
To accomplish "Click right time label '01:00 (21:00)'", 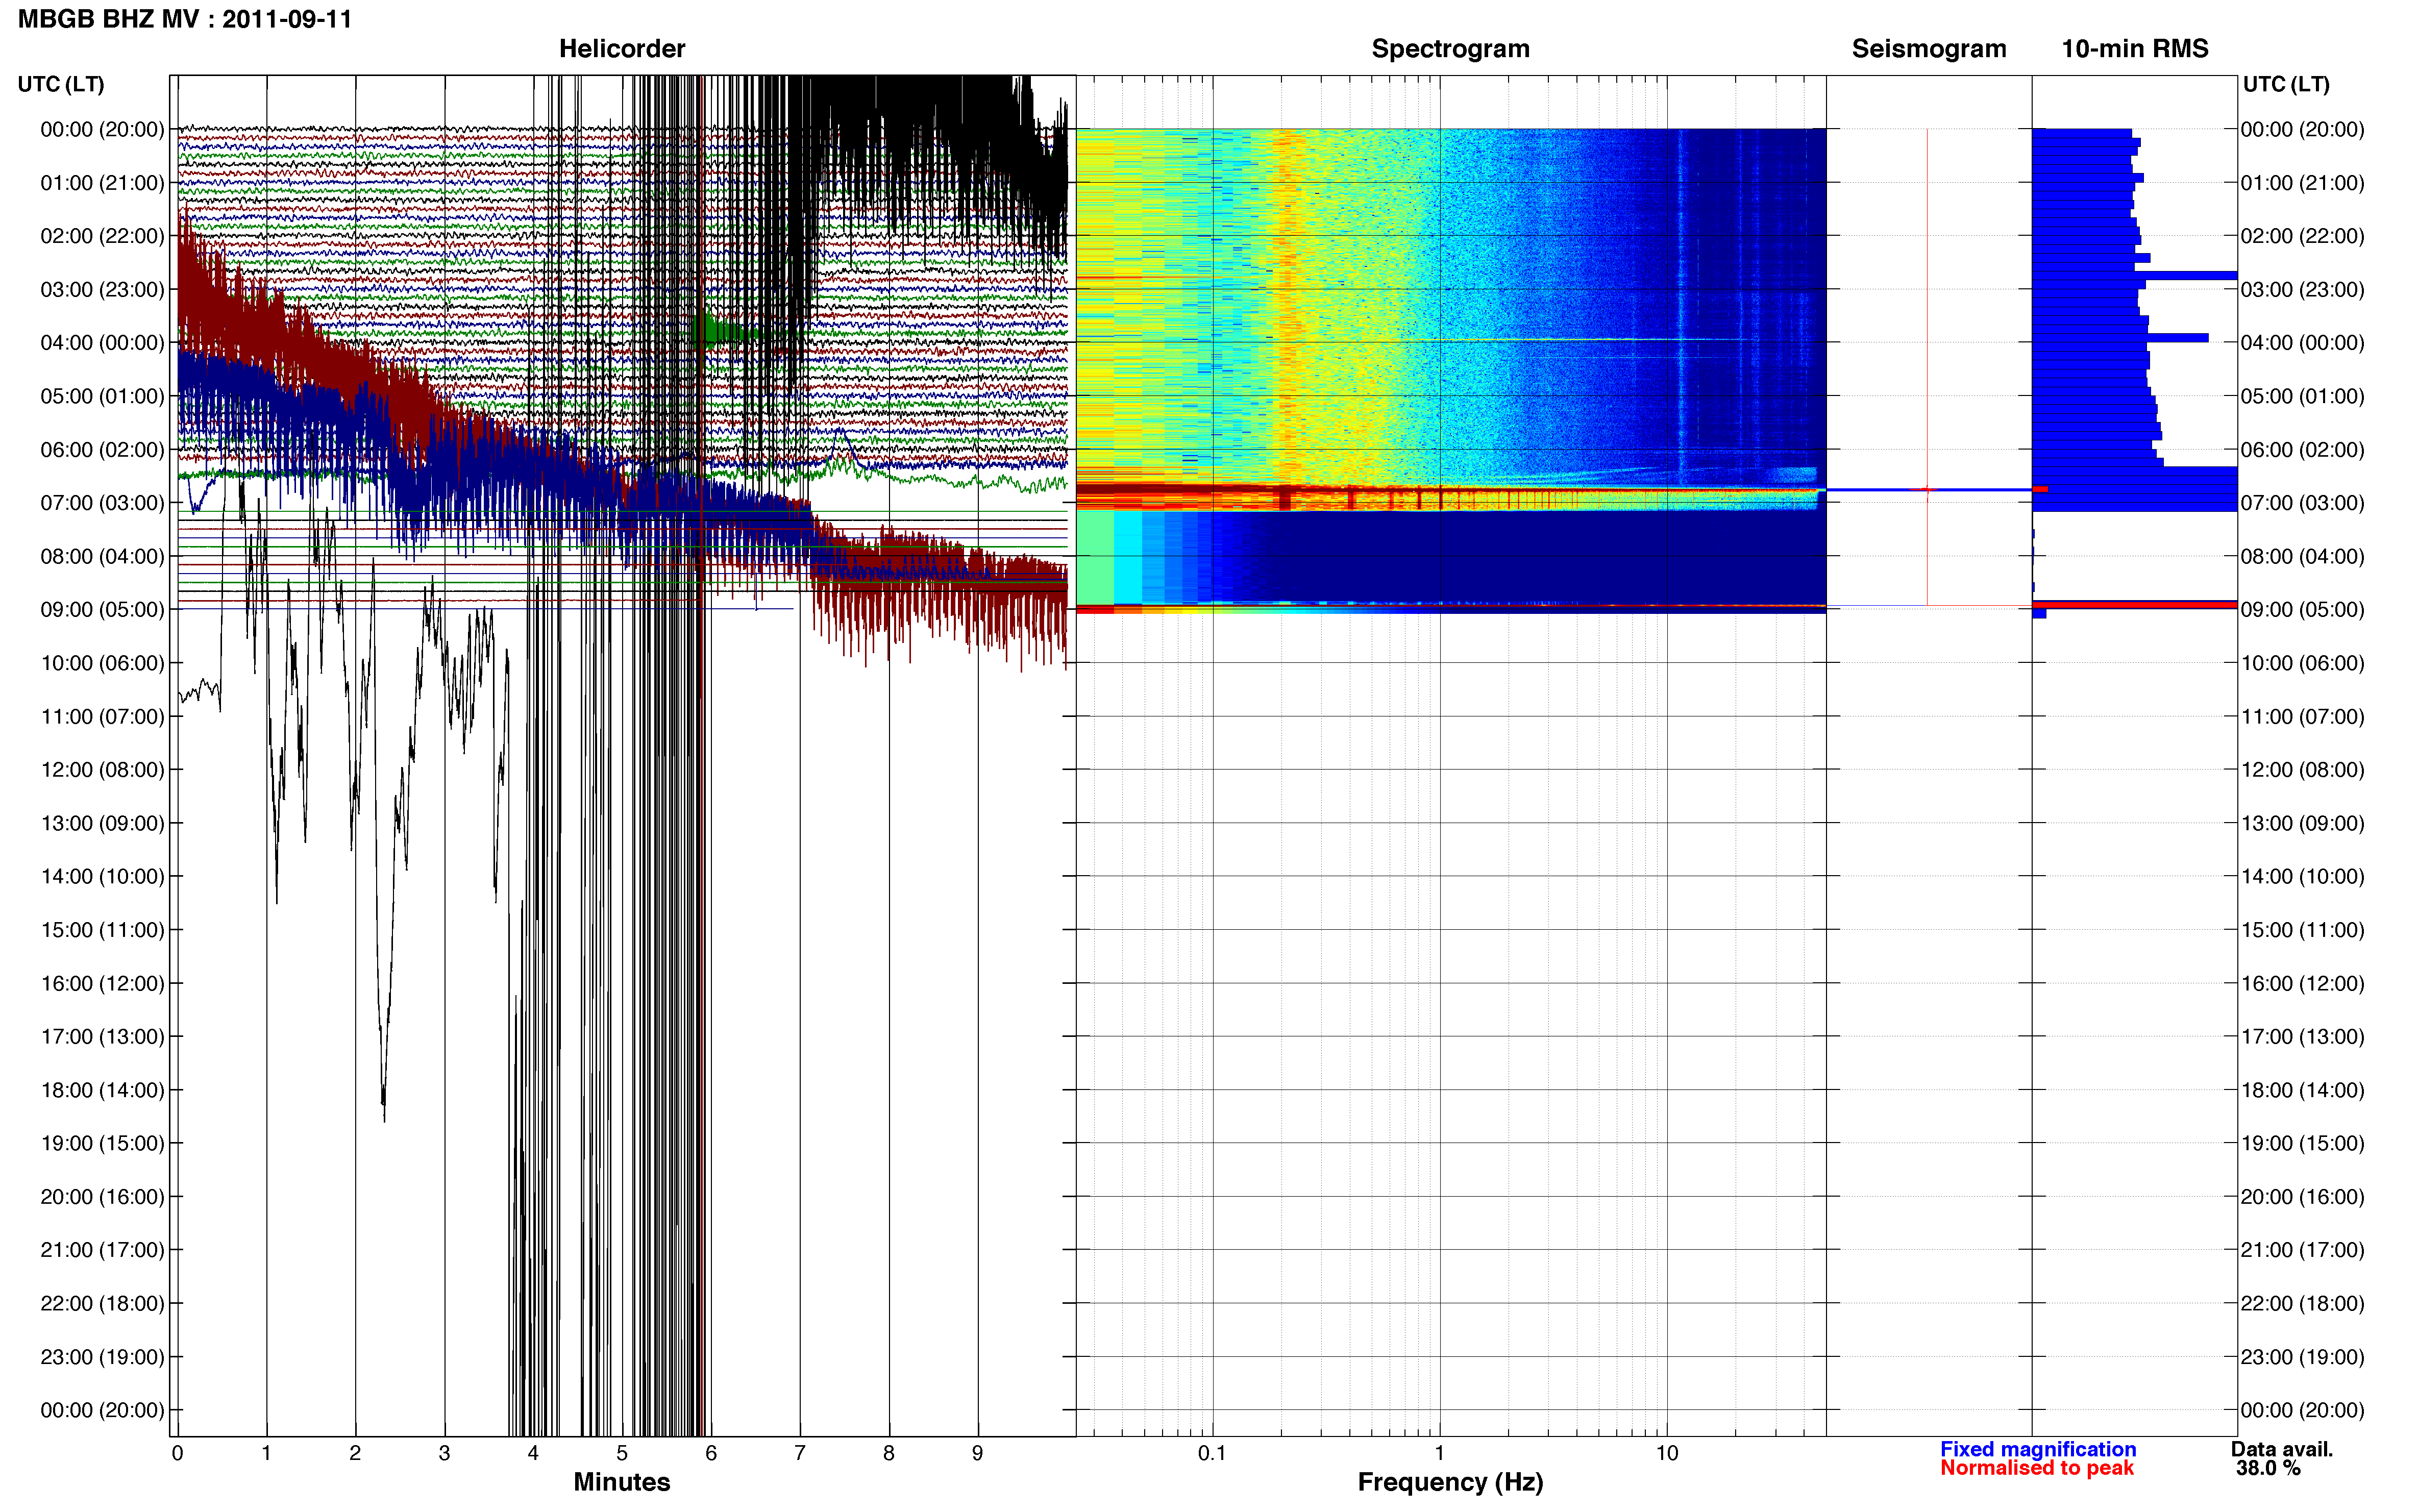I will pyautogui.click(x=2302, y=183).
